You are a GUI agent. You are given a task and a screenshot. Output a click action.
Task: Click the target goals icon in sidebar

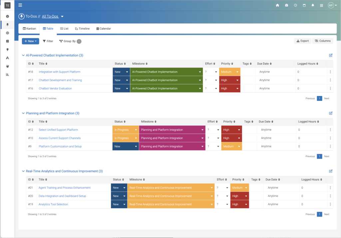click(x=7, y=33)
